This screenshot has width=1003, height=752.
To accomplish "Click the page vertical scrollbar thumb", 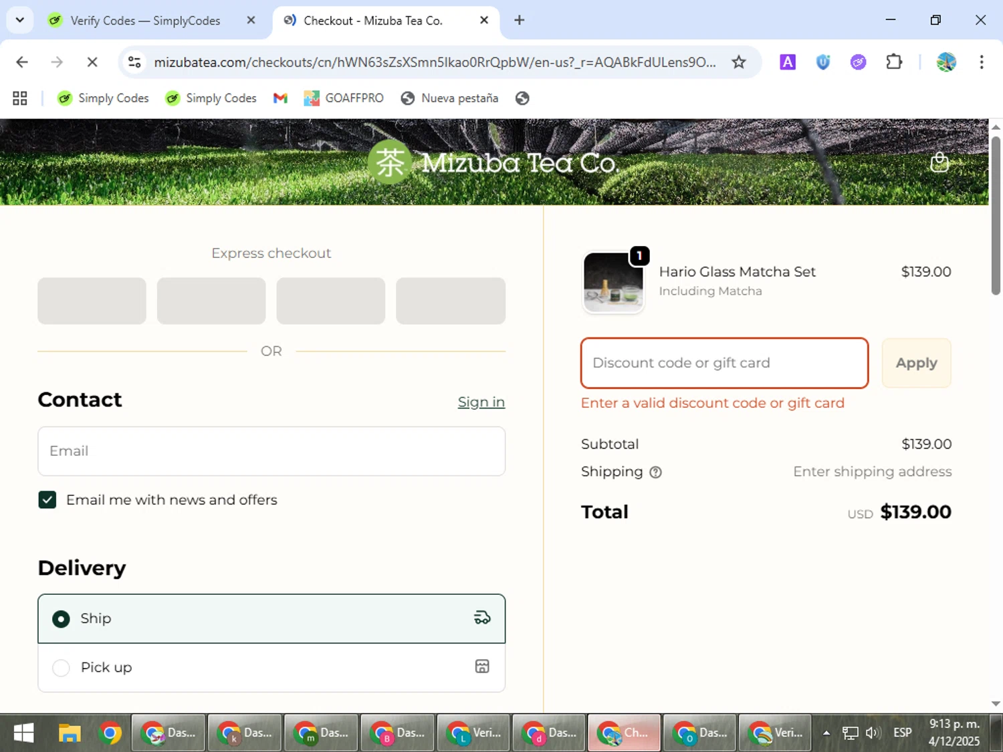I will 996,215.
